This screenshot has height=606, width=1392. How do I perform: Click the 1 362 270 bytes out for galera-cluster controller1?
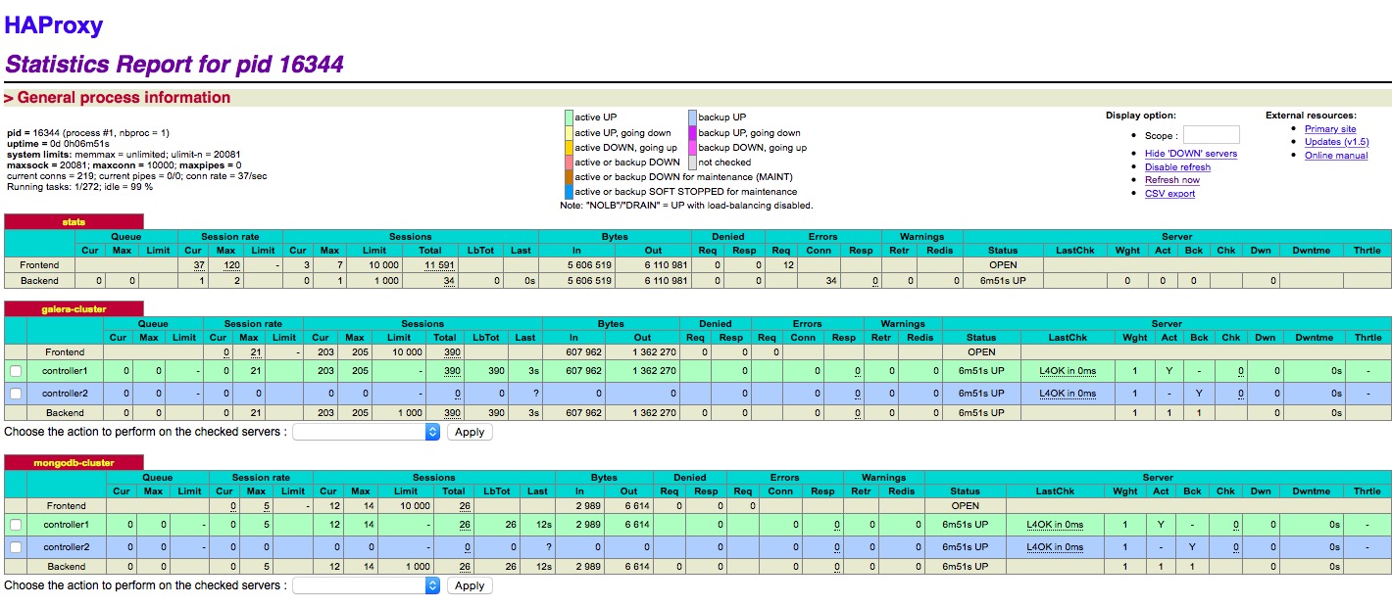[x=652, y=372]
